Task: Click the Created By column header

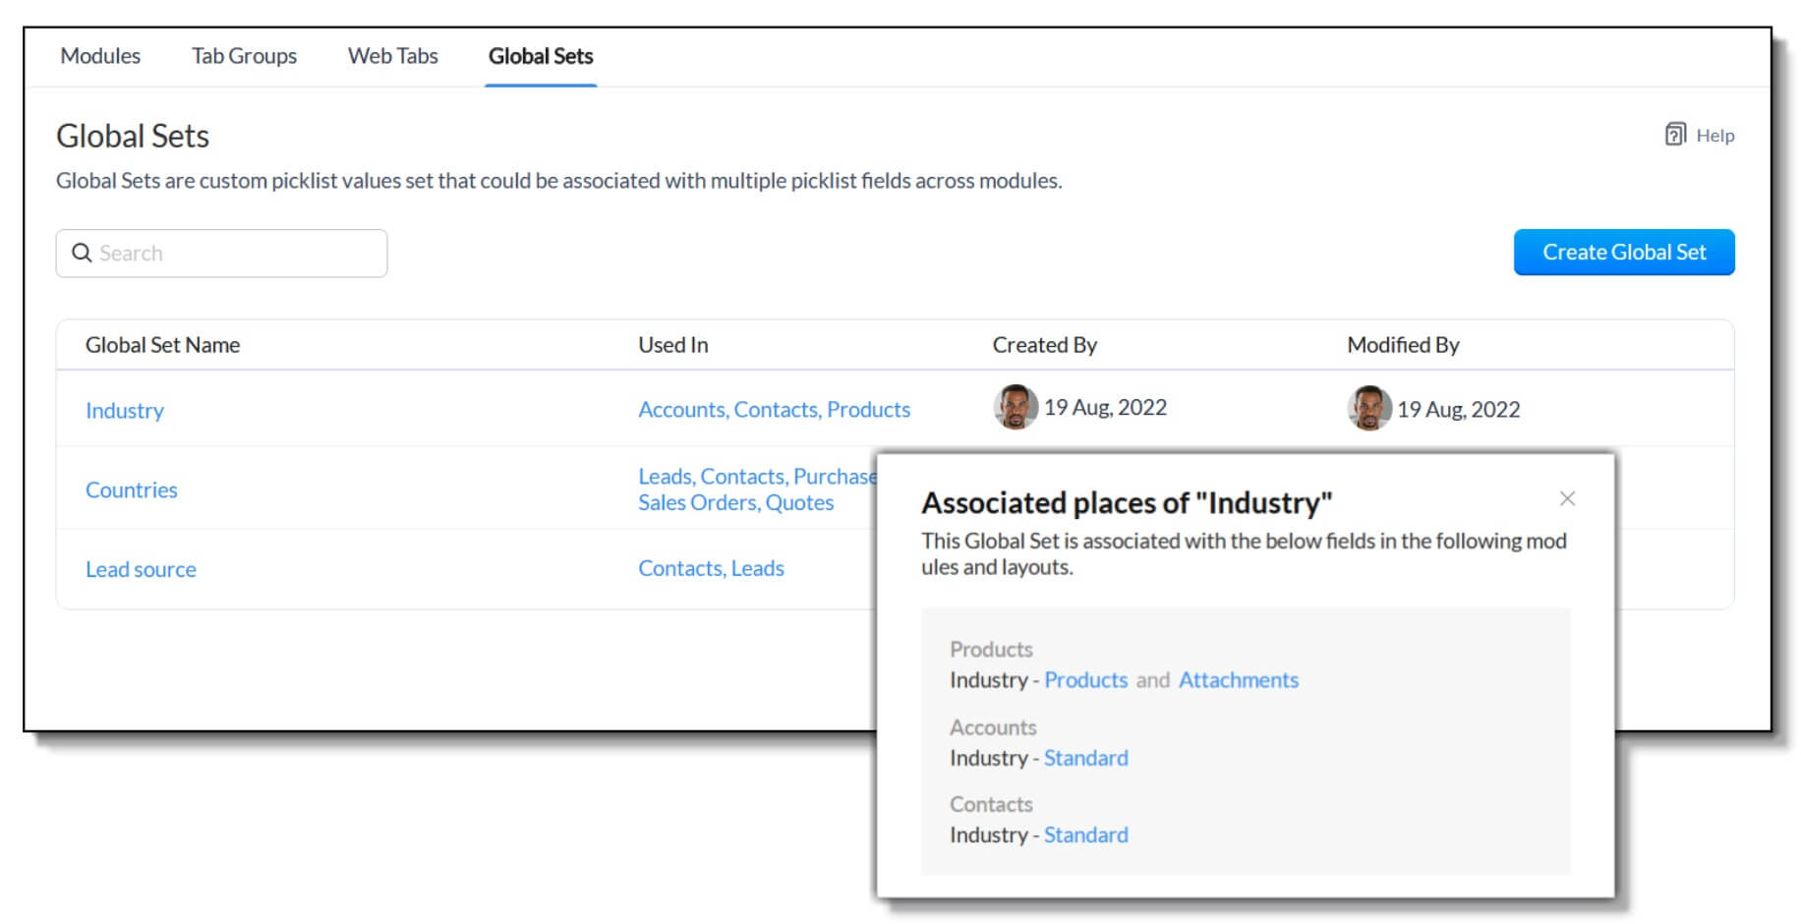Action: tap(1044, 345)
